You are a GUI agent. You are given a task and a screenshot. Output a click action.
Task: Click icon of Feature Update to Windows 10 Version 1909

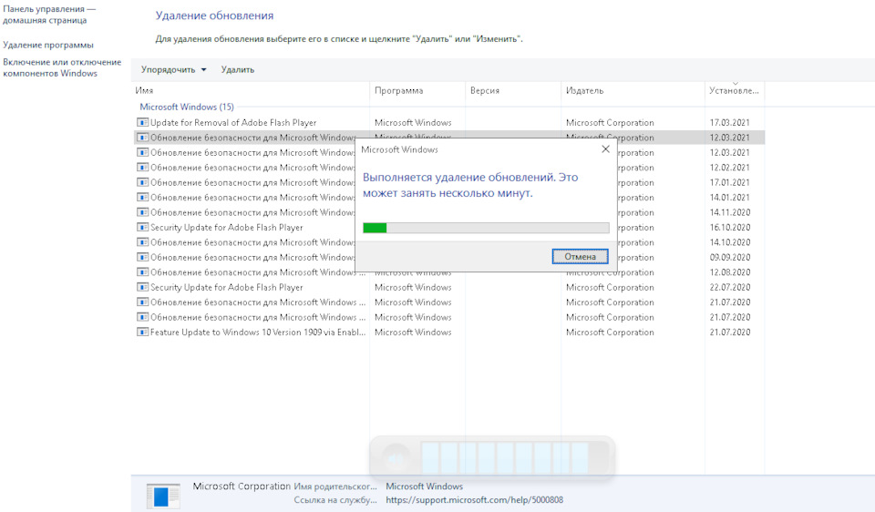pyautogui.click(x=143, y=333)
